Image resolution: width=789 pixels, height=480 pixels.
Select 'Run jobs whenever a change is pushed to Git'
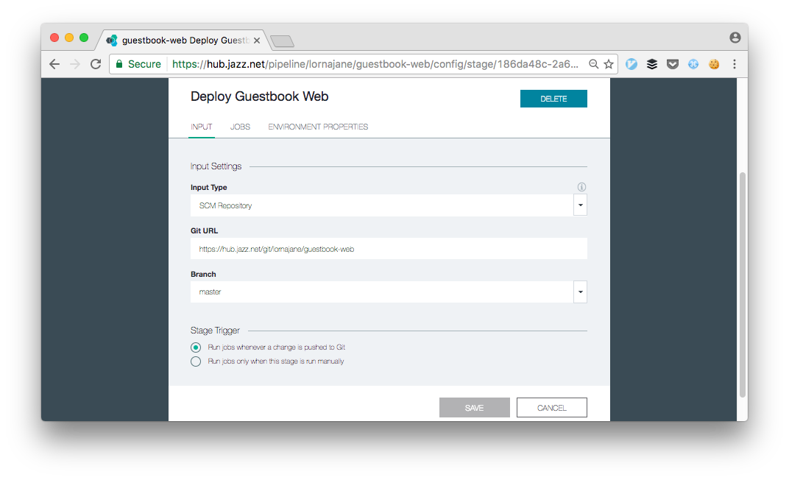point(196,347)
